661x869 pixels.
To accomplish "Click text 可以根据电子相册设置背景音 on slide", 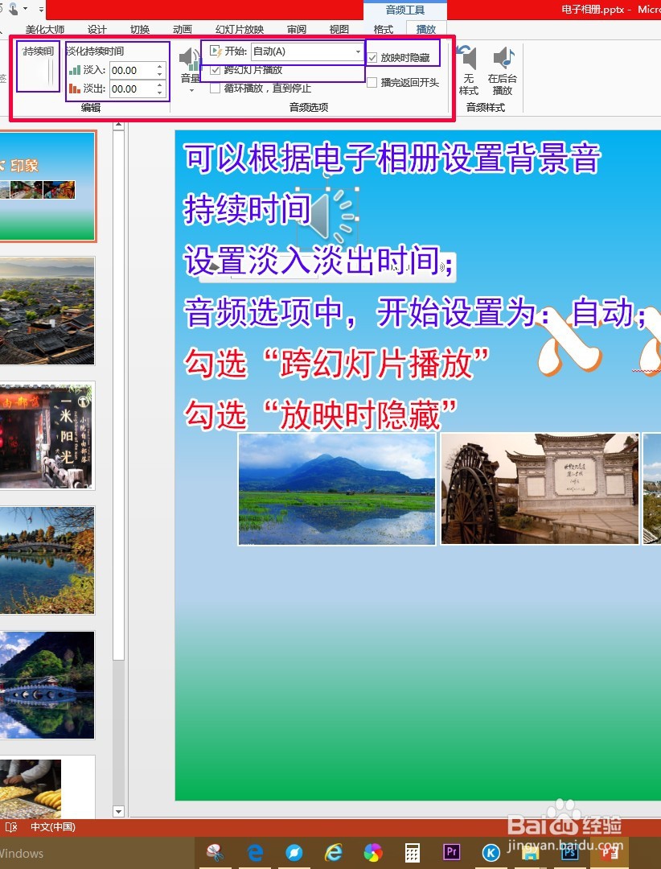I will [x=392, y=158].
